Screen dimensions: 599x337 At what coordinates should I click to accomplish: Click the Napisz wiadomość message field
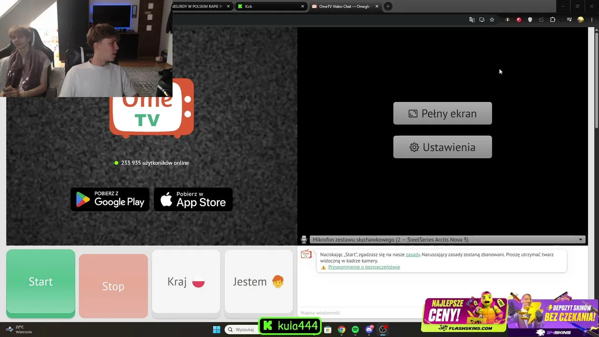(x=360, y=313)
